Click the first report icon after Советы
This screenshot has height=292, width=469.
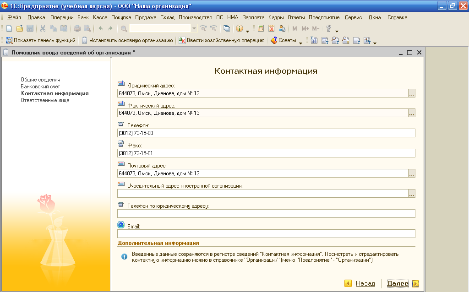pos(314,40)
